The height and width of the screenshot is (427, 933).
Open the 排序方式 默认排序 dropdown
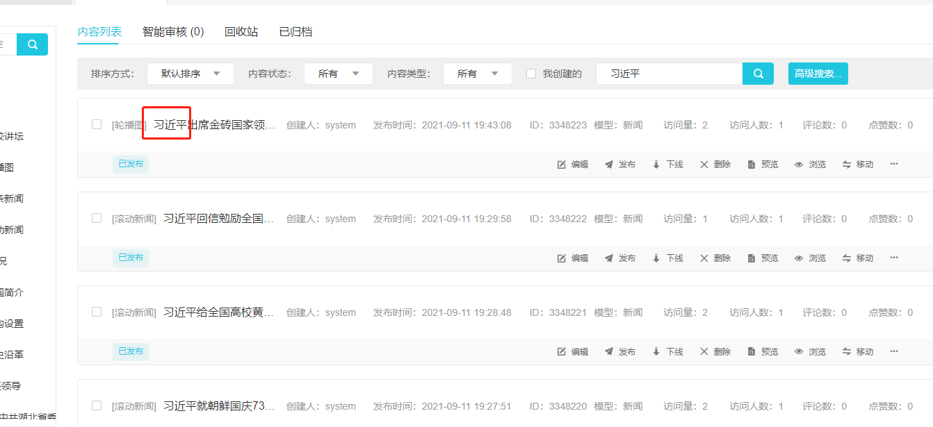click(190, 74)
